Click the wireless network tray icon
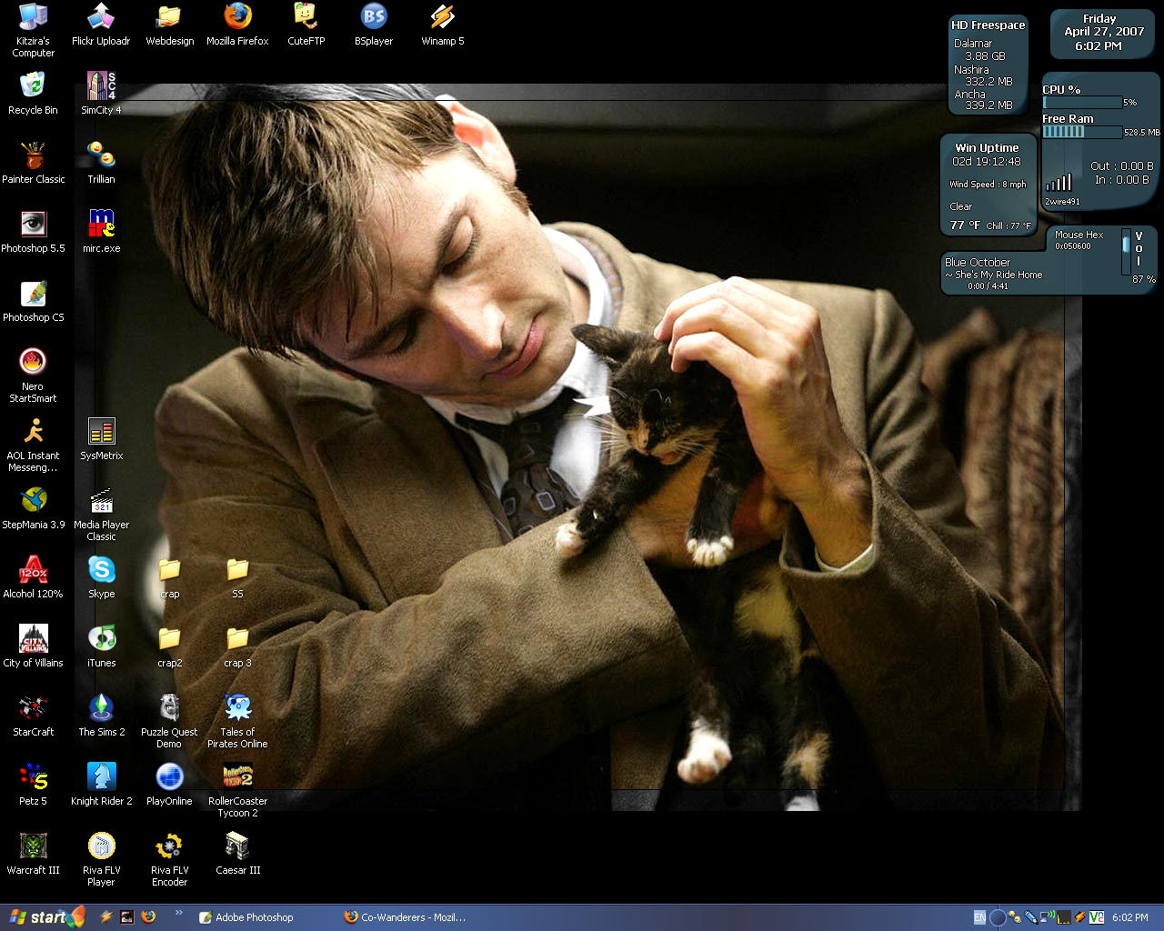 click(1049, 917)
